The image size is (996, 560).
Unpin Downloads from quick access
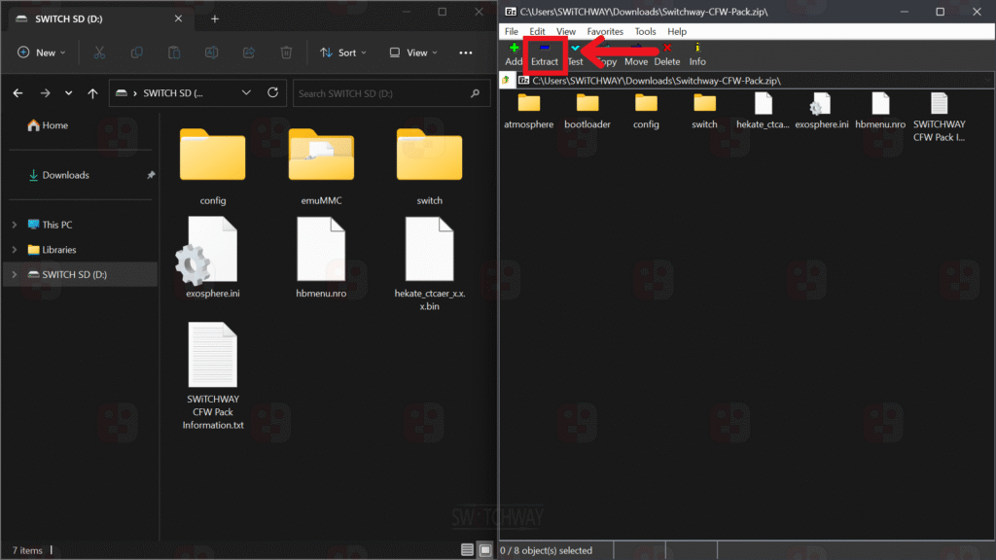tap(151, 175)
